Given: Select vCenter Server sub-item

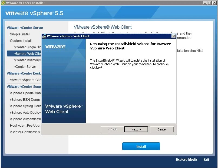Looking at the screenshot, I should tap(25, 67).
